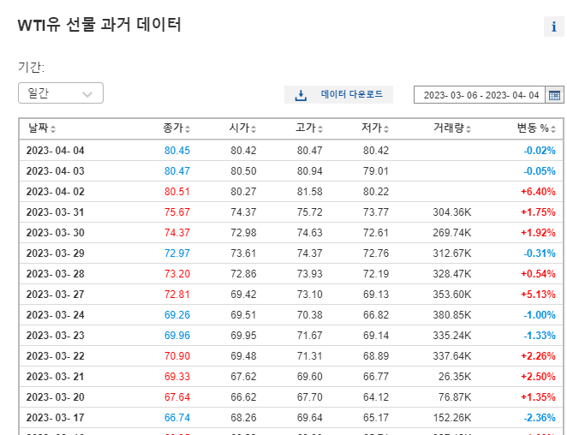Select the date cell 2023- 03- 22
The width and height of the screenshot is (567, 435).
point(56,356)
